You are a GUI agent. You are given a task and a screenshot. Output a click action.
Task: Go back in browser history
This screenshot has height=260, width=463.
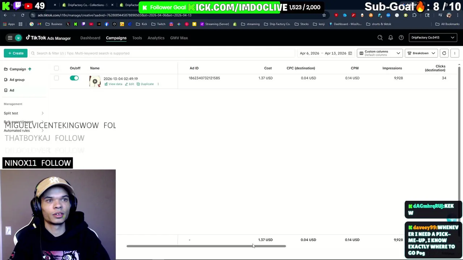tap(5, 15)
